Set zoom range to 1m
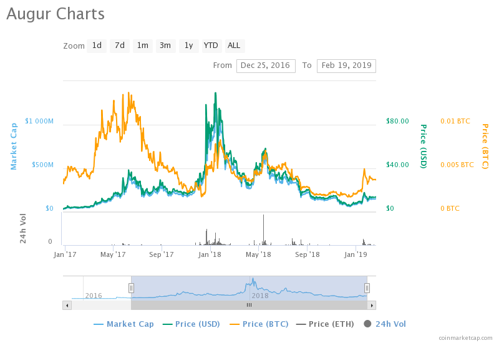499x343 pixels. 143,46
